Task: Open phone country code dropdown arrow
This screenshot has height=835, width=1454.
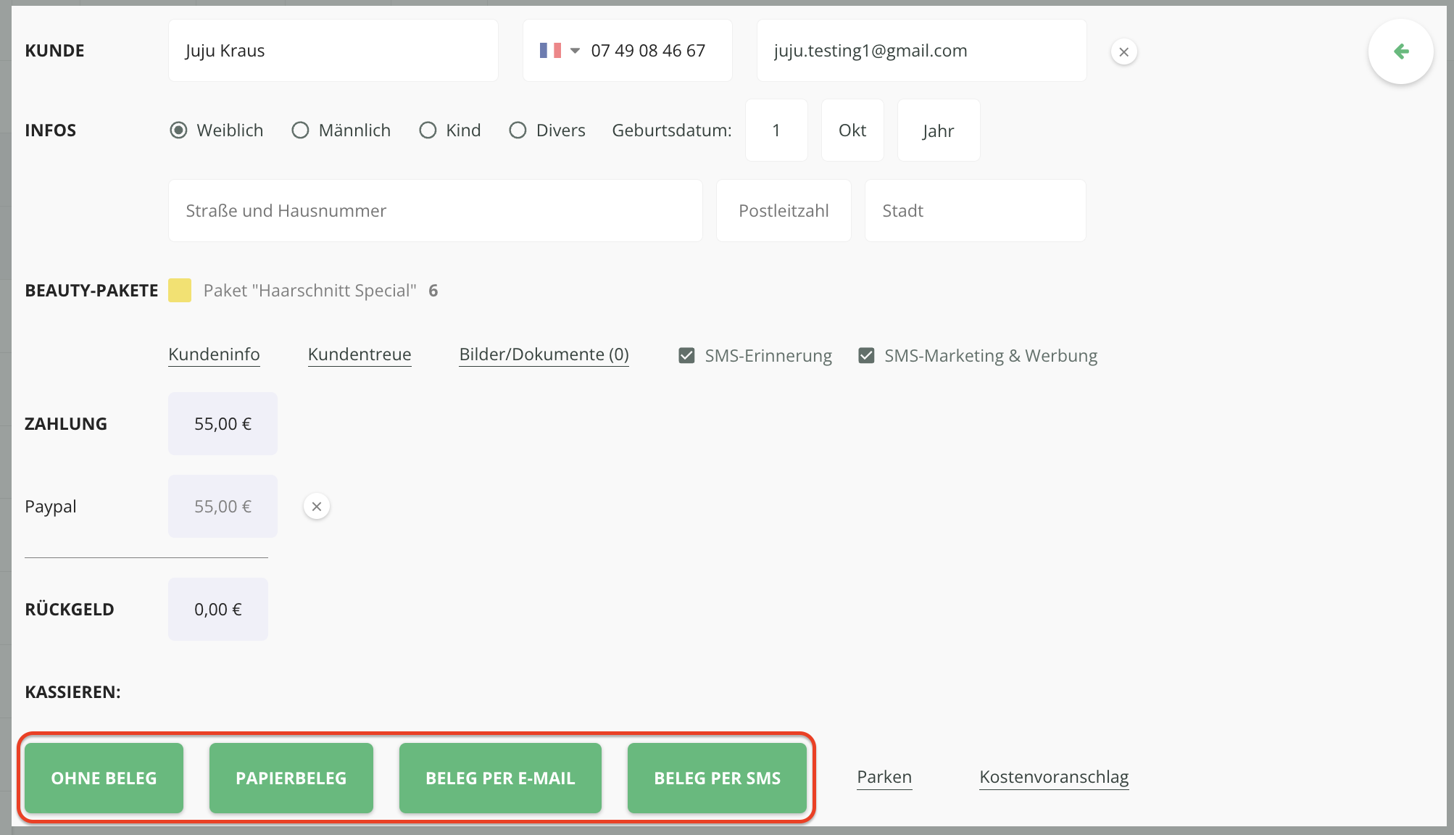Action: (575, 51)
